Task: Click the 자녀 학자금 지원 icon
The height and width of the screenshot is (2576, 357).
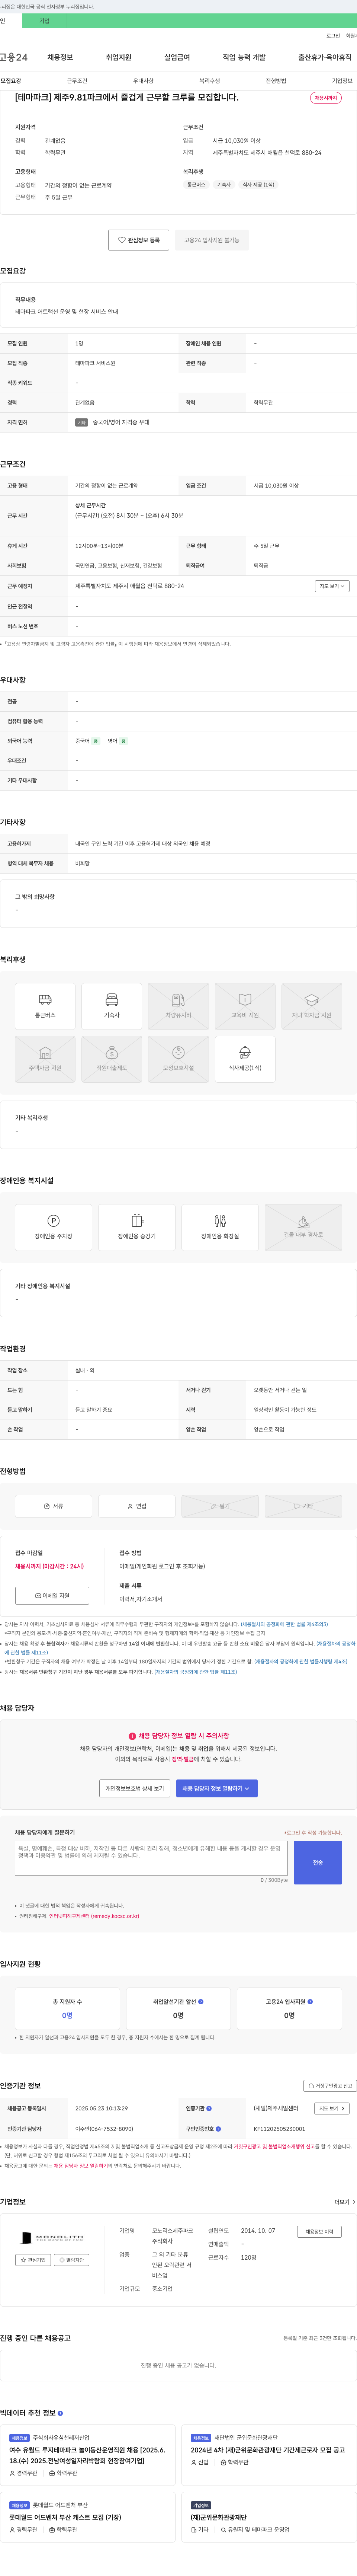Action: (x=312, y=1006)
